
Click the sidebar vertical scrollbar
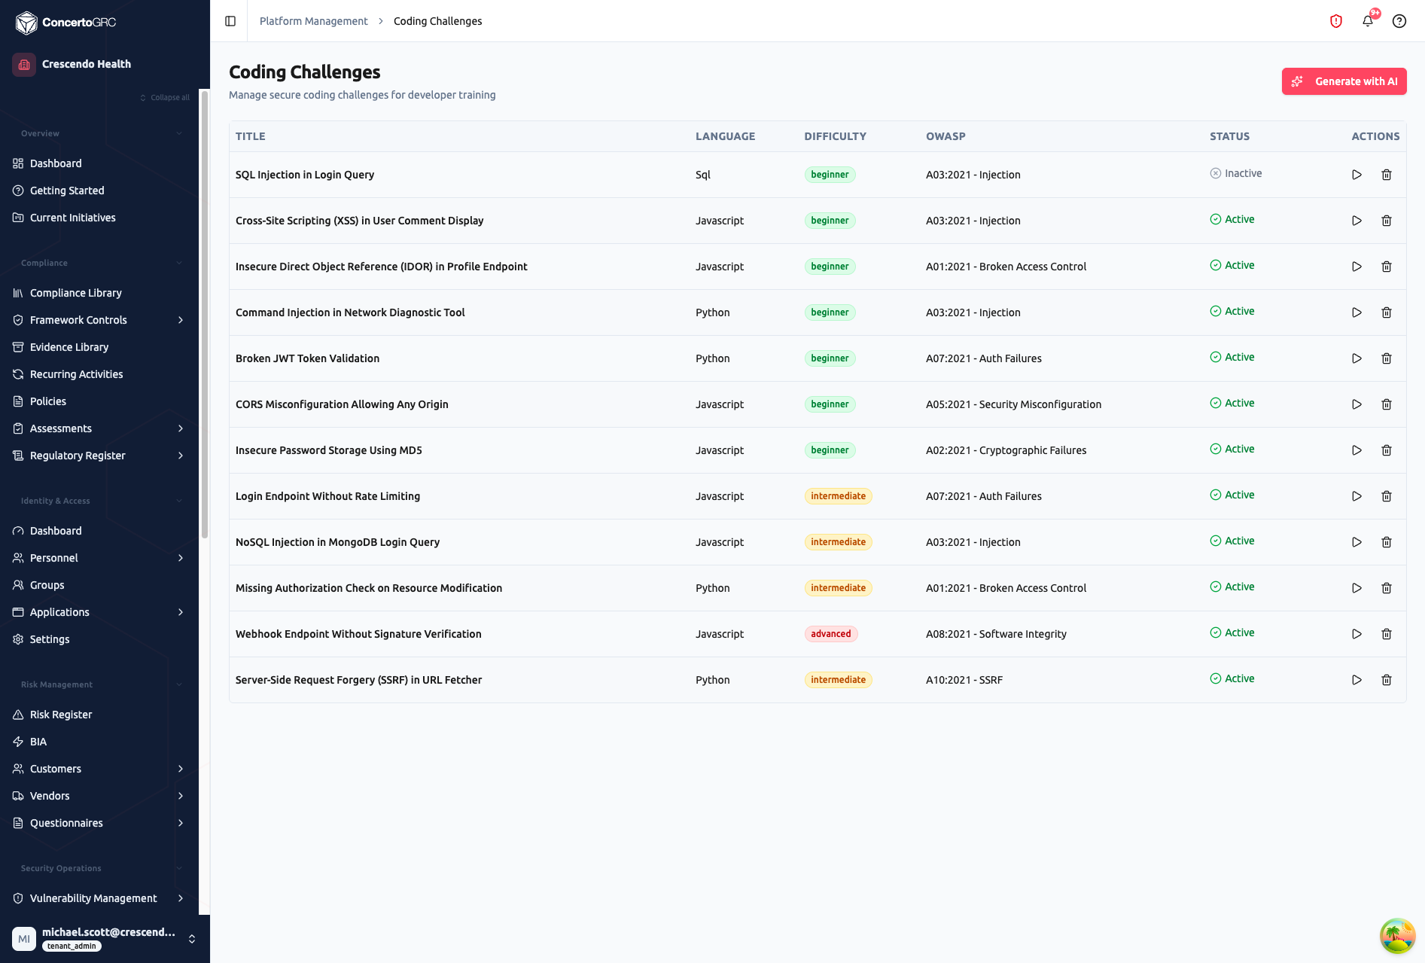pos(204,316)
